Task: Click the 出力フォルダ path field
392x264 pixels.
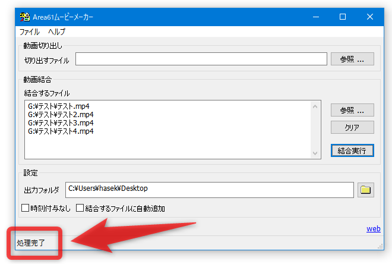Action: [x=210, y=190]
